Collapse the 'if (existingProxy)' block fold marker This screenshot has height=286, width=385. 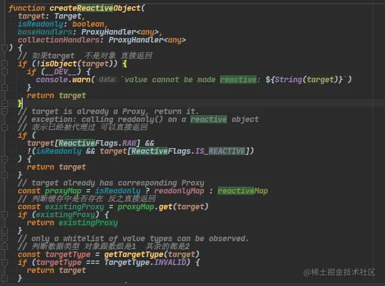5,215
